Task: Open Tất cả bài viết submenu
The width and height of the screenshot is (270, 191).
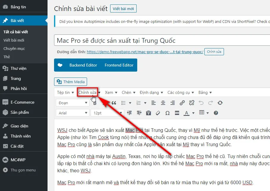Action: [x=16, y=32]
